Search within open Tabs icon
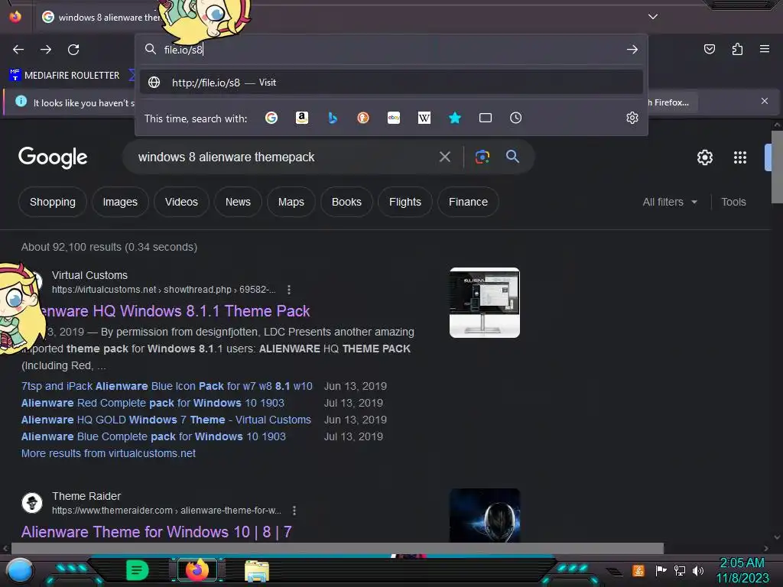 [486, 118]
